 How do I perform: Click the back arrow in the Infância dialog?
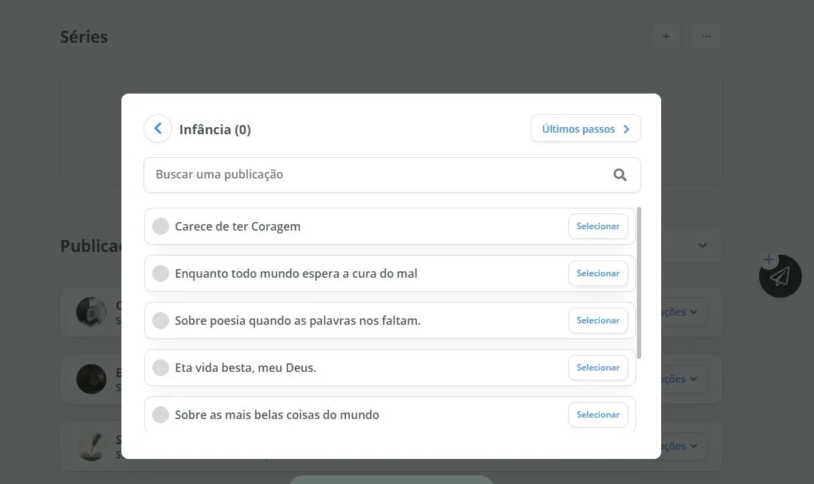point(157,128)
